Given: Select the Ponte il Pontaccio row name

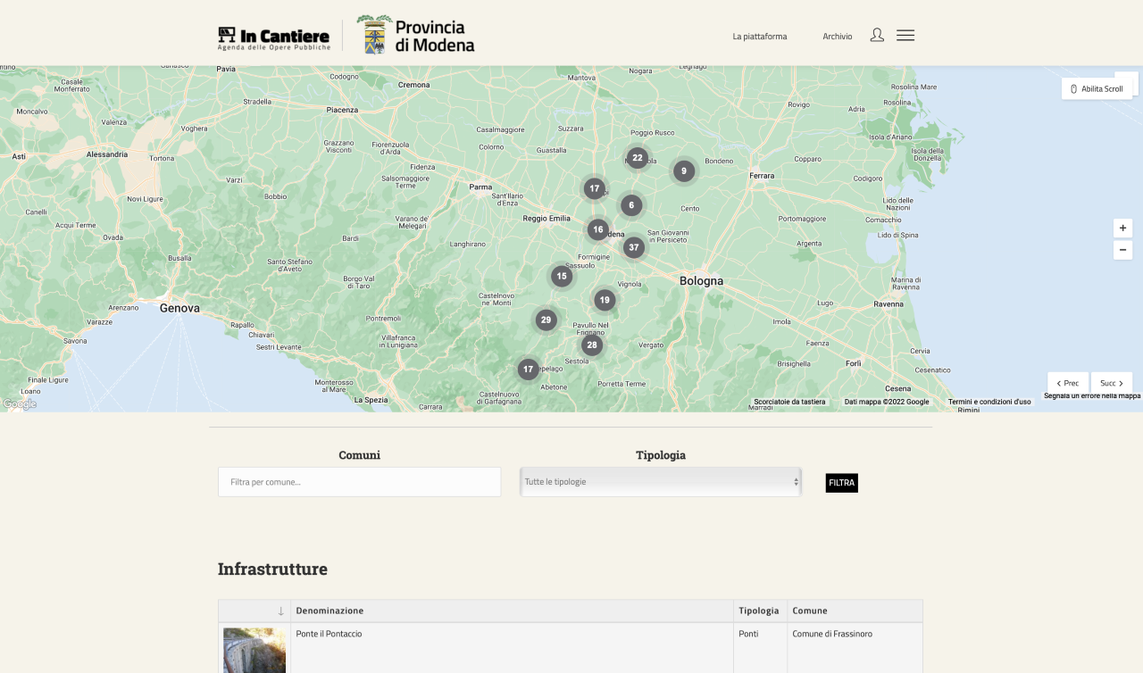Looking at the screenshot, I should 329,634.
